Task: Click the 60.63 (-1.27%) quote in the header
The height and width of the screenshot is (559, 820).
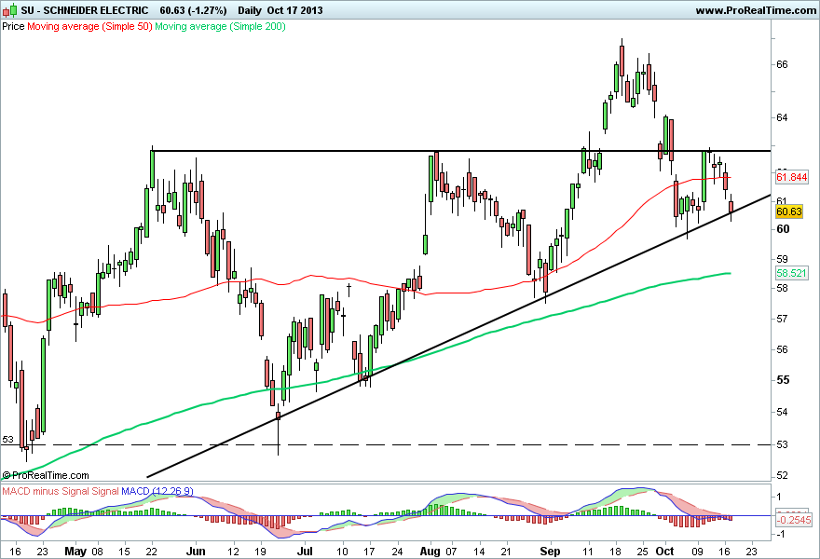Action: 193,10
